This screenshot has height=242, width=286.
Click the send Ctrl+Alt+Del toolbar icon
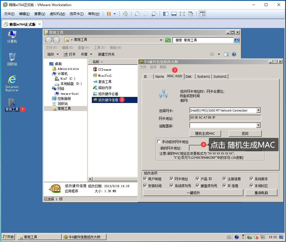tap(125, 14)
